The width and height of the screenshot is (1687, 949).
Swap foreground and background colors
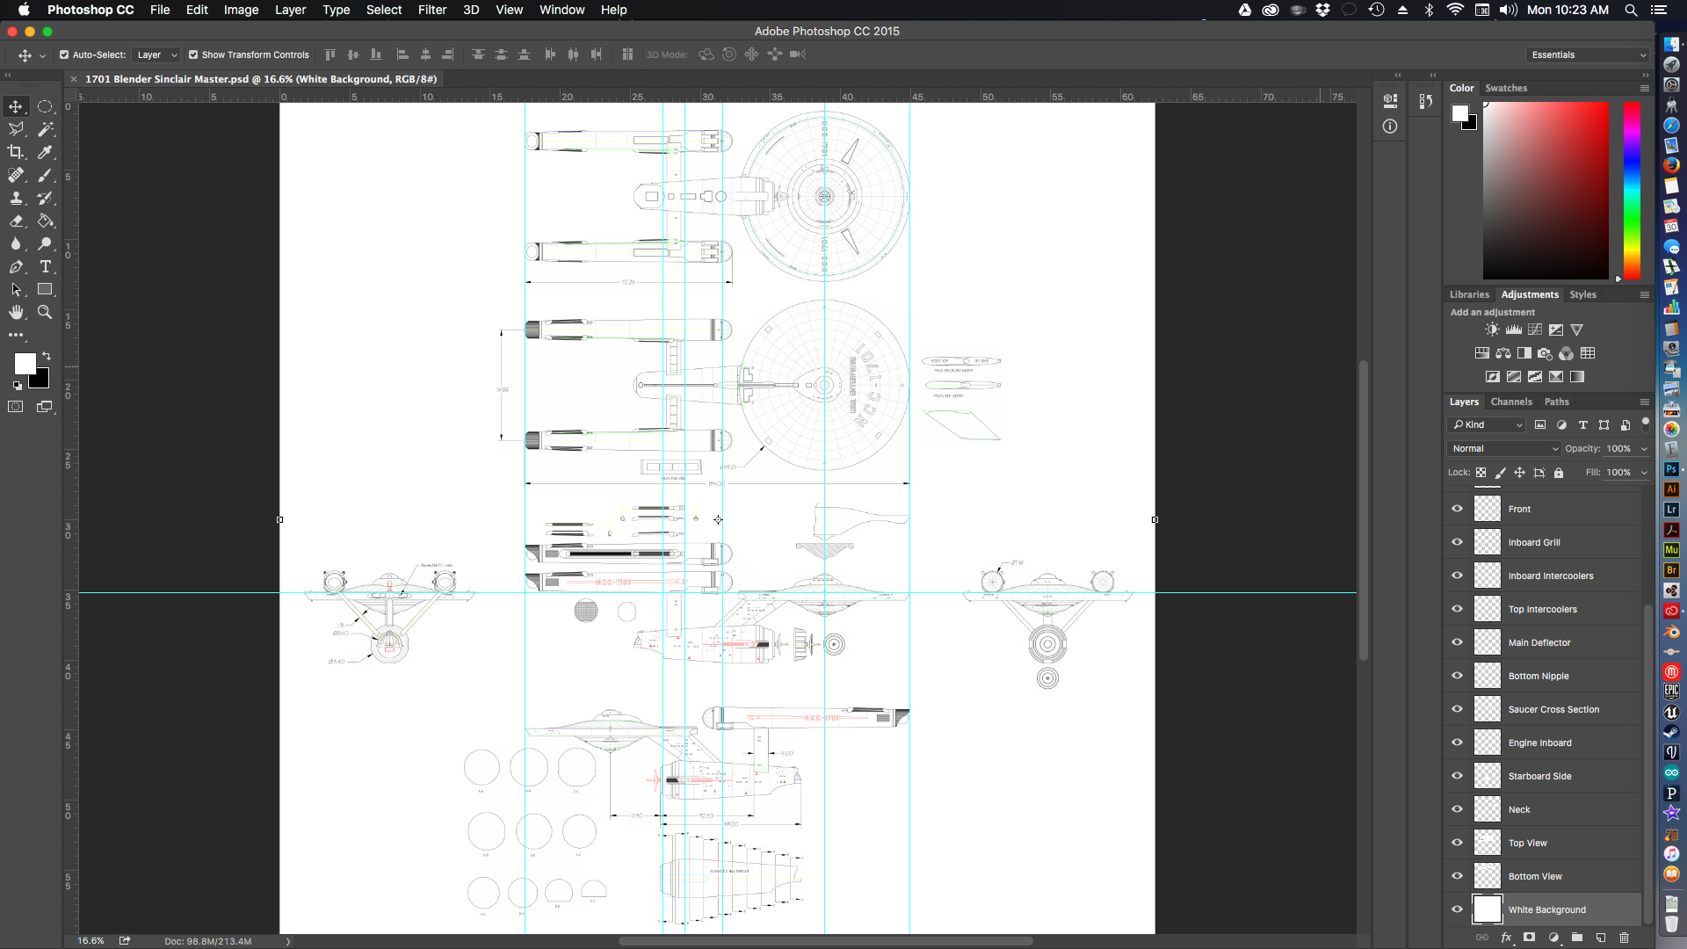pyautogui.click(x=47, y=356)
